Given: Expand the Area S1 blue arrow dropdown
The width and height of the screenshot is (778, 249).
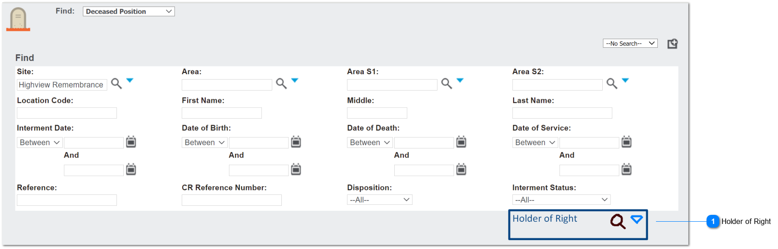Looking at the screenshot, I should tap(460, 80).
